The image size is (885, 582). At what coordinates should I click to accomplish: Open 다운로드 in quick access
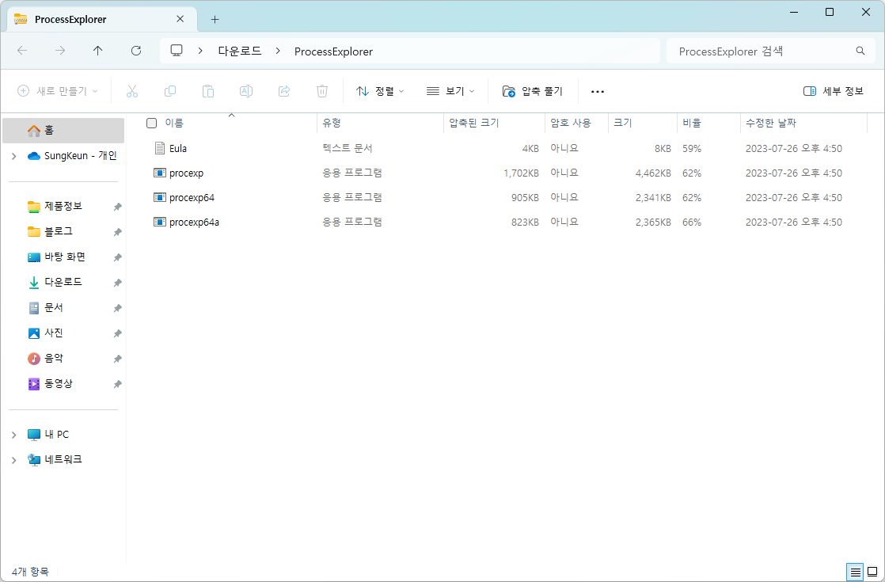click(x=63, y=282)
